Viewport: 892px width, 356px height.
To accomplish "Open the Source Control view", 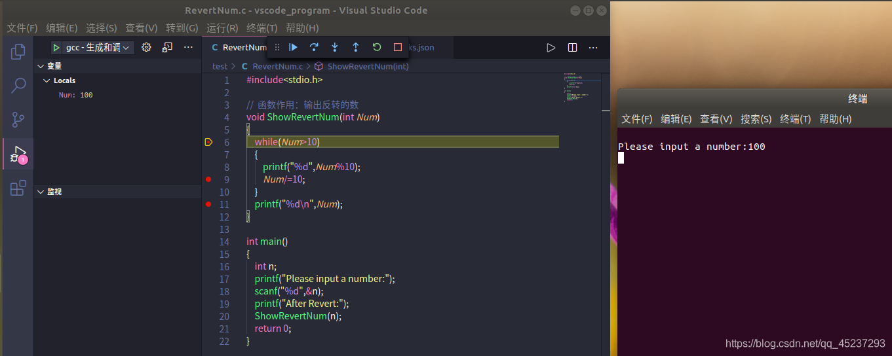I will [x=18, y=120].
